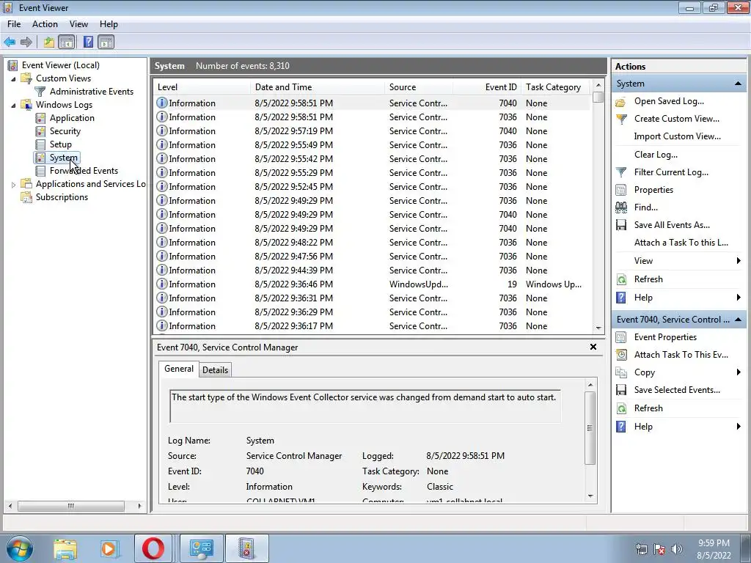Viewport: 751px width, 563px height.
Task: Collapse the Windows Logs tree node
Action: [13, 106]
